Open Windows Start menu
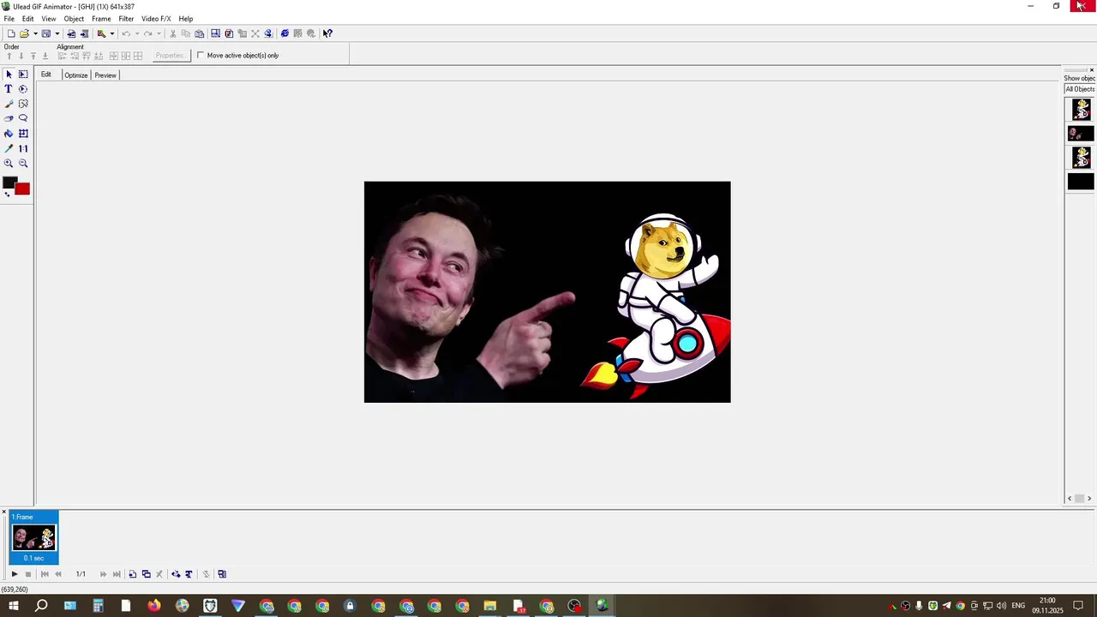The image size is (1097, 617). pyautogui.click(x=14, y=606)
